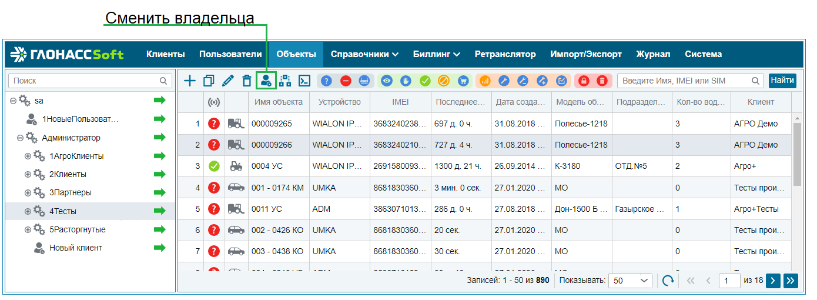The image size is (817, 300).
Task: Toggle the blue eye filter
Action: pyautogui.click(x=386, y=81)
